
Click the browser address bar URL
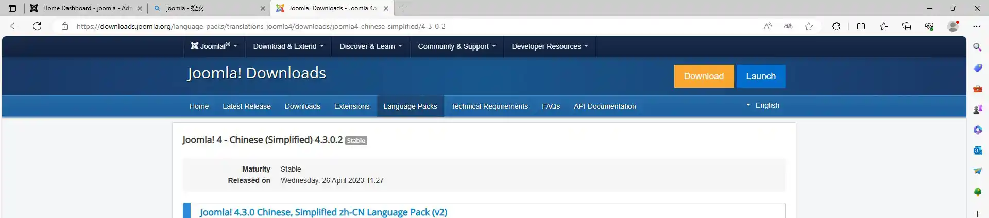[x=261, y=26]
